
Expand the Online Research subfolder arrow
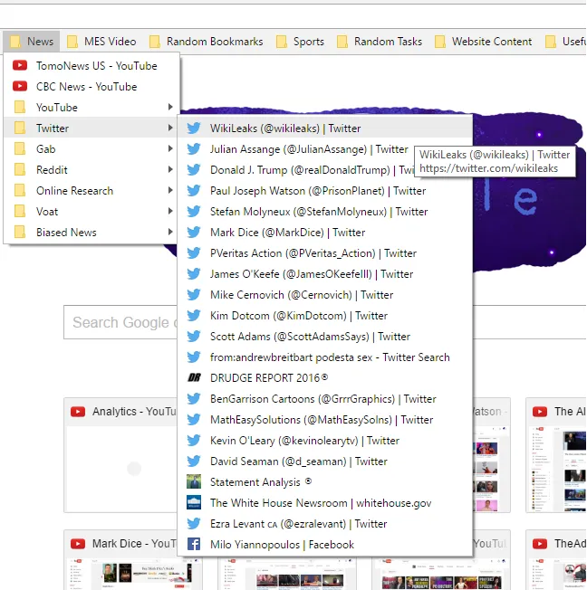(170, 190)
